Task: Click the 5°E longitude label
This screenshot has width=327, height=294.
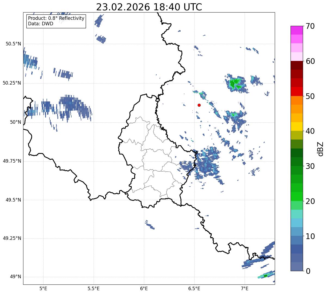Action: pyautogui.click(x=43, y=288)
